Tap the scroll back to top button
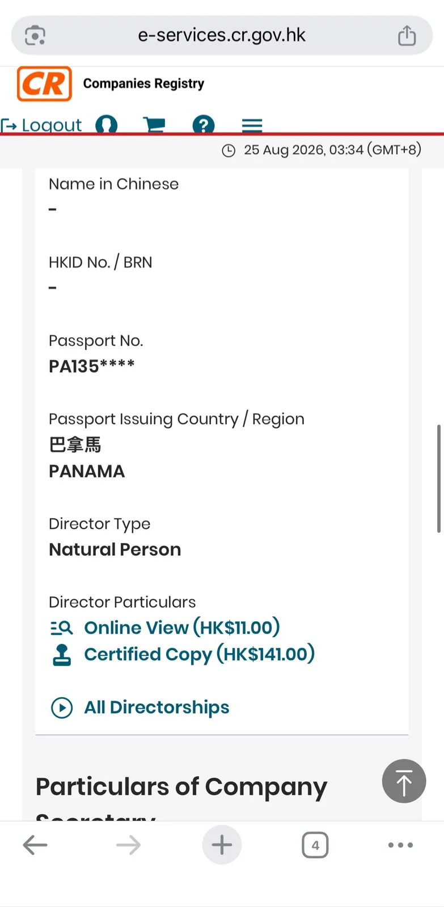 coord(404,781)
